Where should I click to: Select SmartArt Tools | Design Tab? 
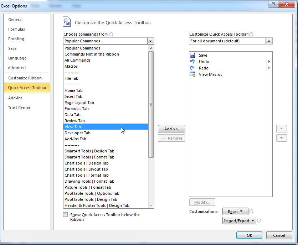pyautogui.click(x=106, y=151)
